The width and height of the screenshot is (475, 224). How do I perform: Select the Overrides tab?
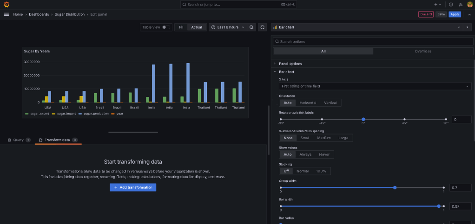click(423, 51)
